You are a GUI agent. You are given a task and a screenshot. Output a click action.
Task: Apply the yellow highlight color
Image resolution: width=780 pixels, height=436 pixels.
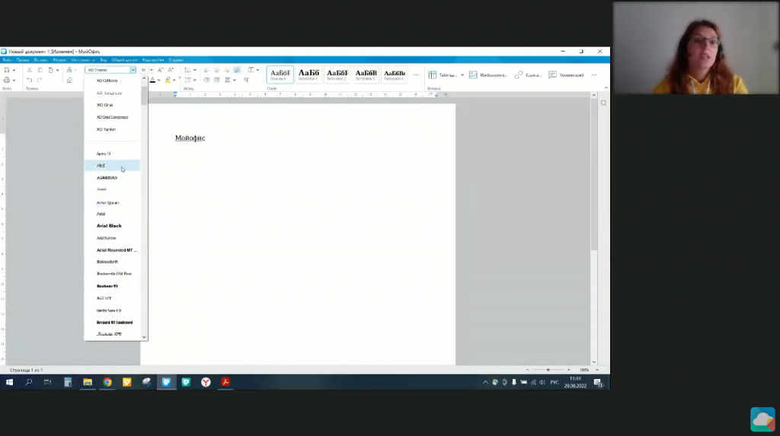pos(168,80)
